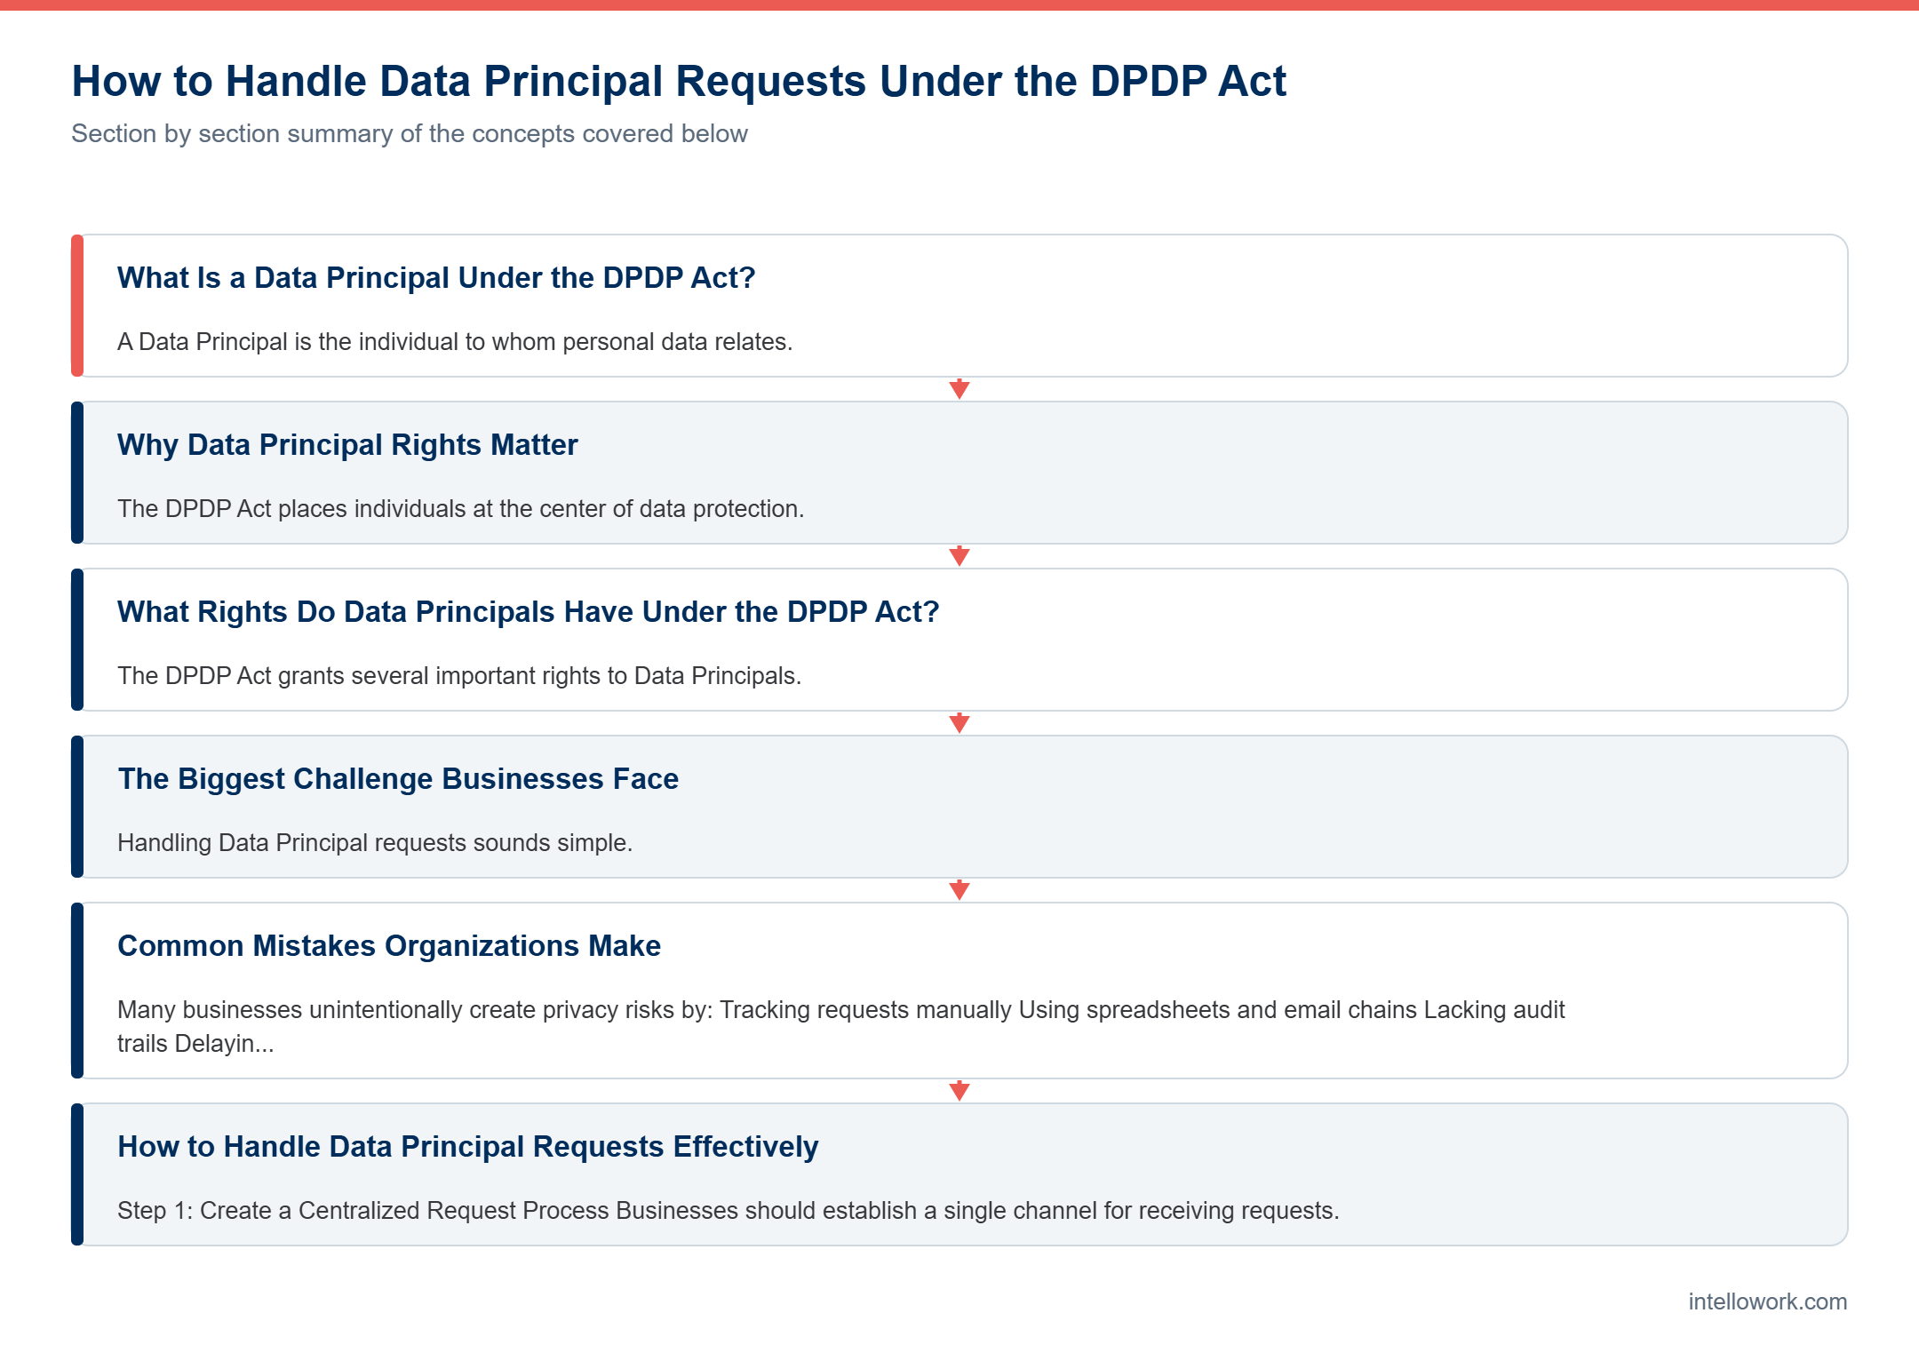Select the heading 'How to Handle Data Principal Requests Effectively'
Image resolution: width=1919 pixels, height=1345 pixels.
tap(468, 1147)
